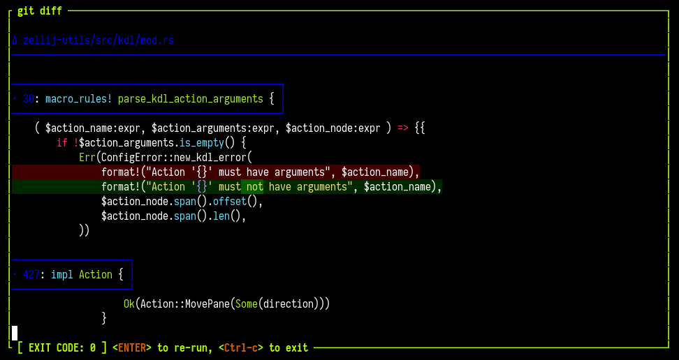This screenshot has height=360, width=679.
Task: Click the <ENTER> re-run key hint
Action: point(131,347)
